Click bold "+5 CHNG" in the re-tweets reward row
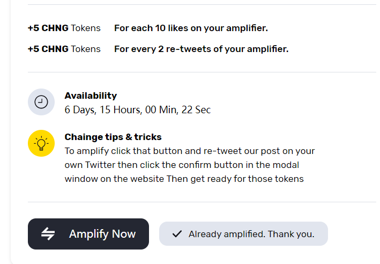The image size is (380, 264). coord(48,49)
